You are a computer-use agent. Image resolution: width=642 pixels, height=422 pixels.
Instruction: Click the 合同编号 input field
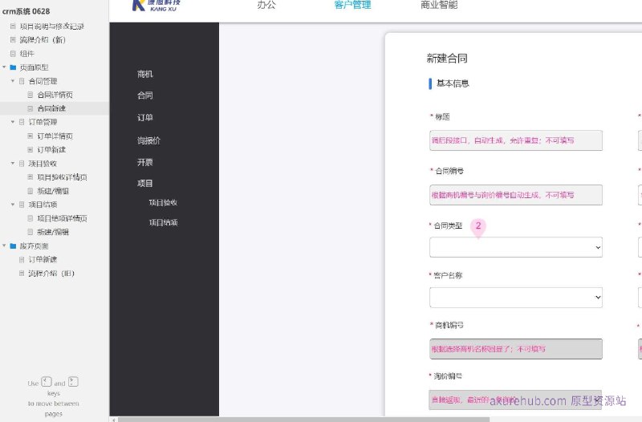click(516, 195)
